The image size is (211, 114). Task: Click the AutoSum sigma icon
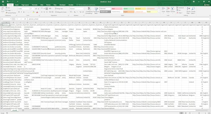[177, 8]
